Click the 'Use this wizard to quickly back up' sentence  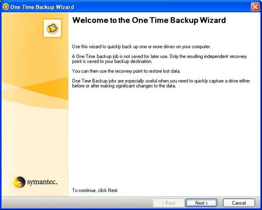click(x=141, y=47)
